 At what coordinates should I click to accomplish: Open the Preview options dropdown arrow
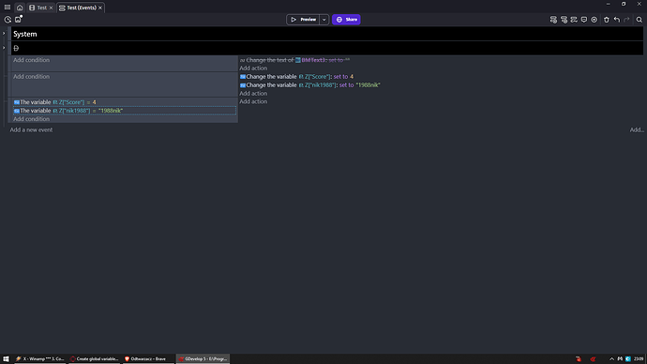pyautogui.click(x=323, y=20)
